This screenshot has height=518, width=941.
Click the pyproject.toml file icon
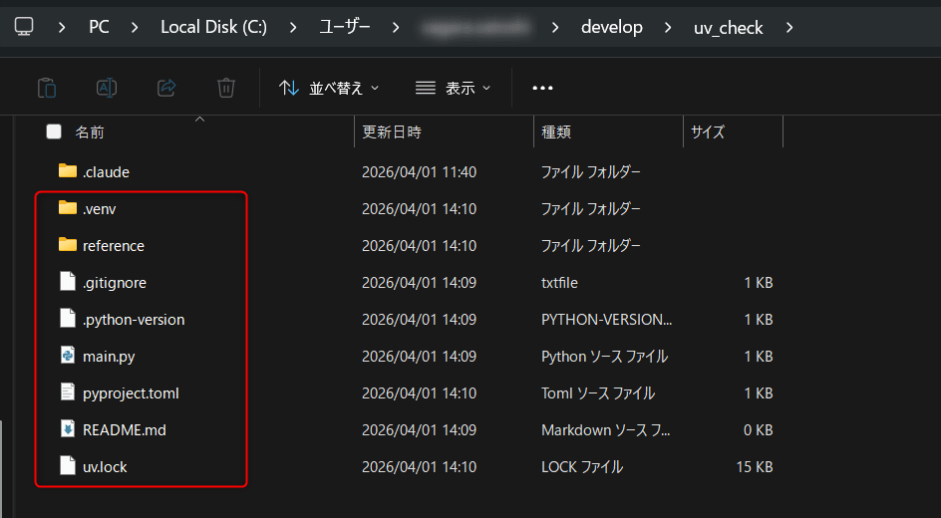(x=68, y=392)
